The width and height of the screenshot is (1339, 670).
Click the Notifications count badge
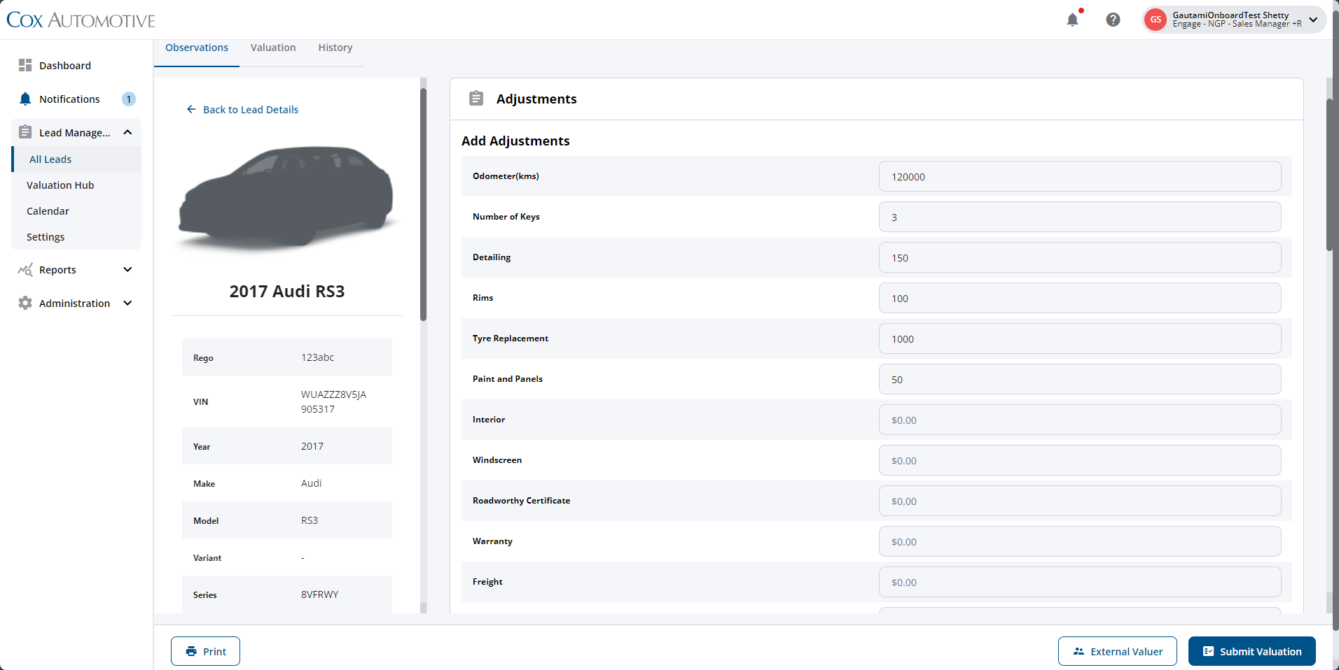tap(129, 99)
